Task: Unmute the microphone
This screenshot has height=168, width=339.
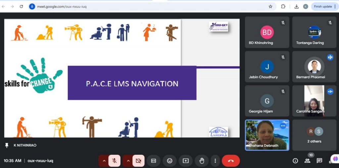Action: pos(114,161)
